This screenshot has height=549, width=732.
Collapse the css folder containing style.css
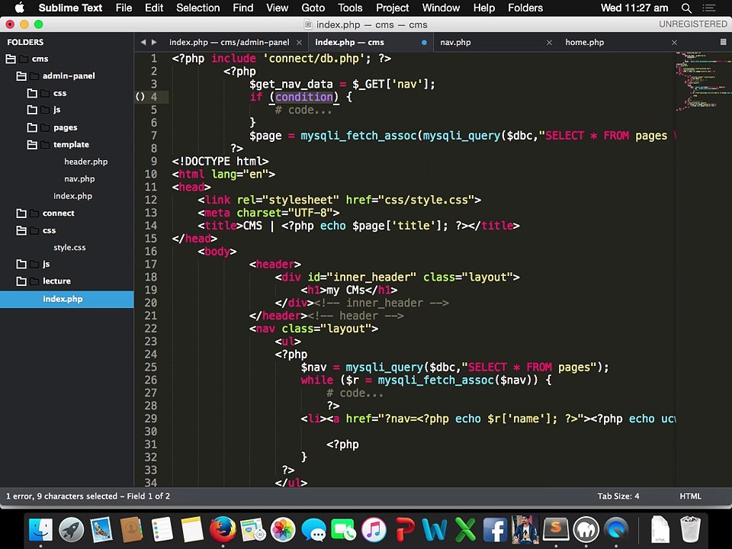point(21,230)
